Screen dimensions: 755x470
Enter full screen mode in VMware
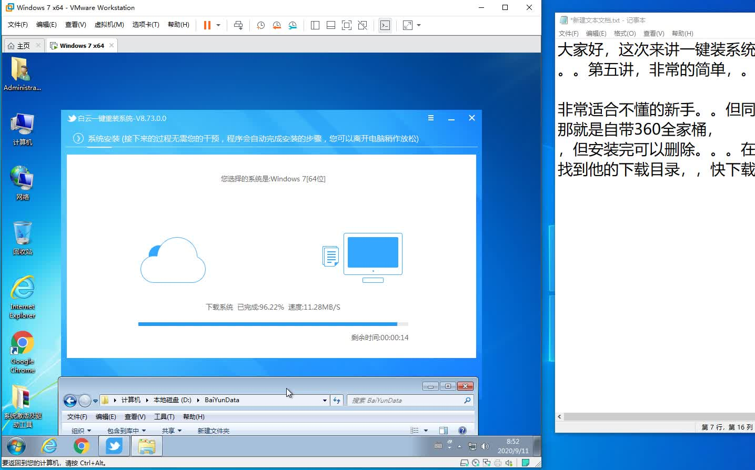coord(347,25)
